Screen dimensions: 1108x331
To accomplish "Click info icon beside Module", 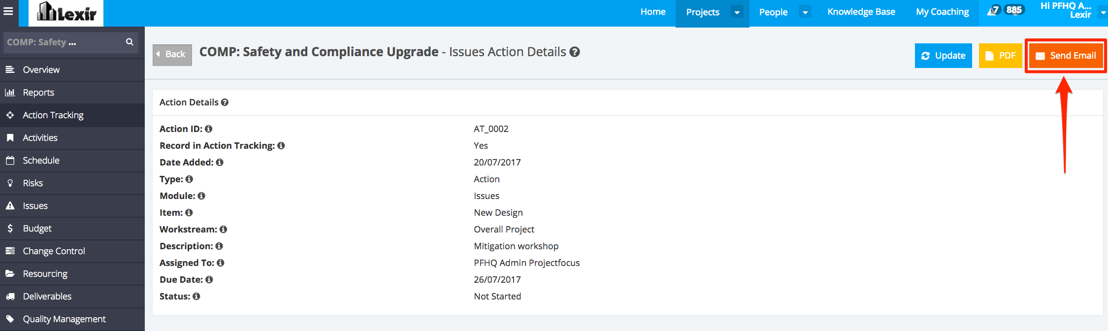I will [x=201, y=196].
